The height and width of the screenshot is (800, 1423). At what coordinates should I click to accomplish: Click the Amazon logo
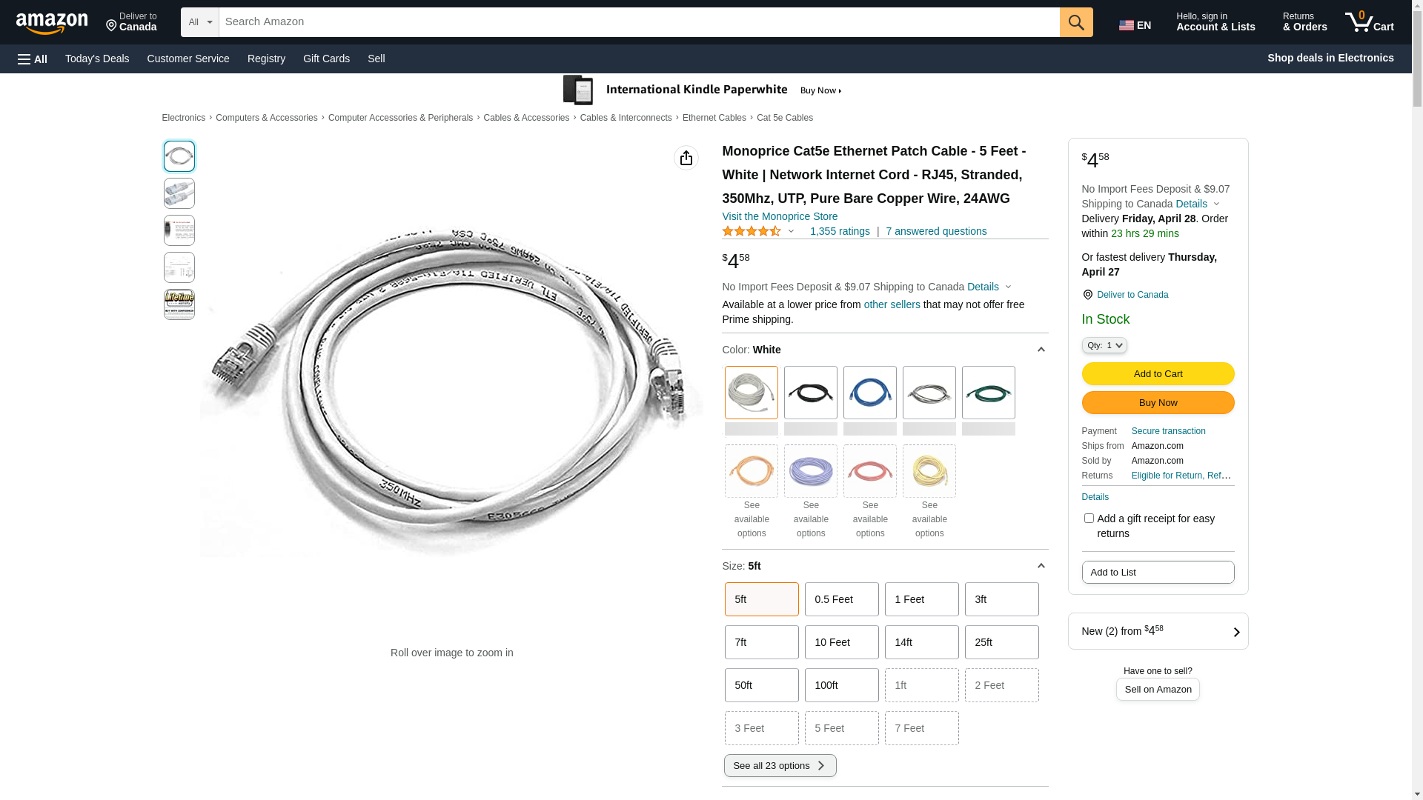point(52,23)
